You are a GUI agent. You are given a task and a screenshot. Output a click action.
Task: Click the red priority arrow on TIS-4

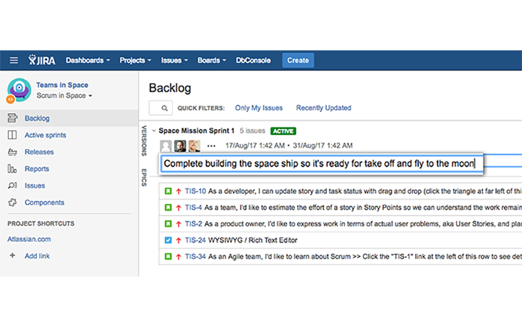[179, 208]
